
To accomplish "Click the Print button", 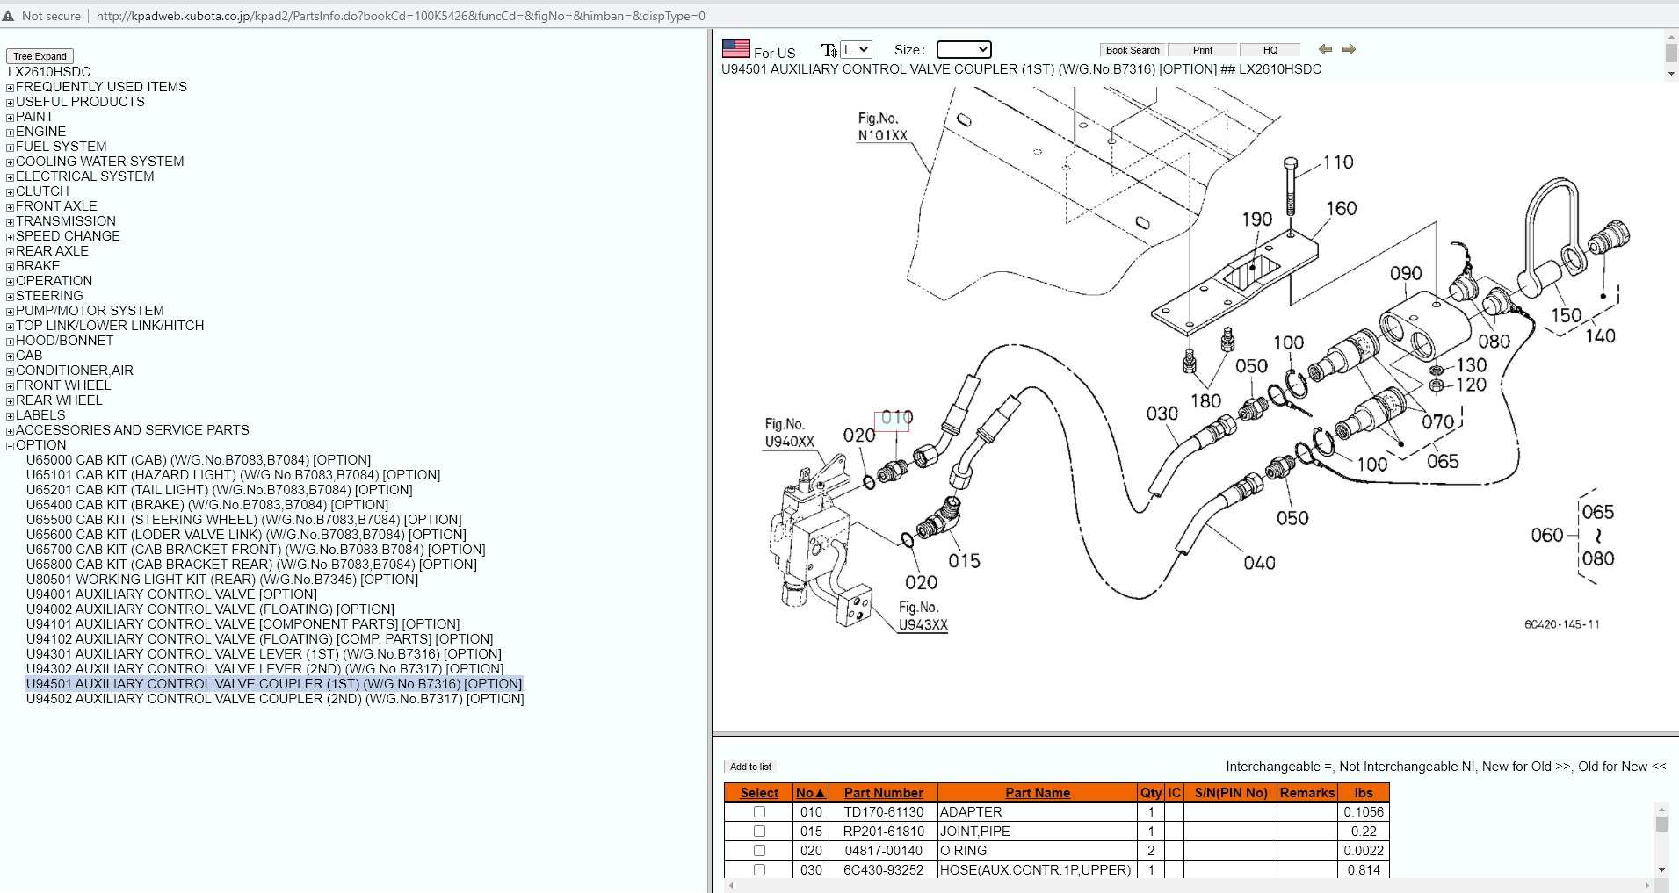I will tap(1203, 50).
